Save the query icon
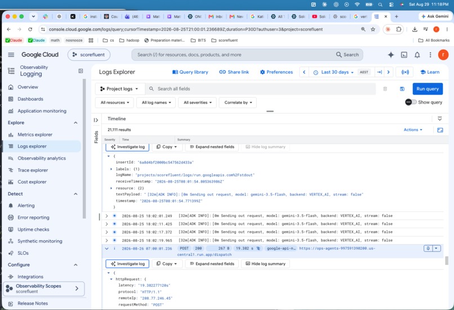The width and height of the screenshot is (454, 310). click(x=402, y=89)
